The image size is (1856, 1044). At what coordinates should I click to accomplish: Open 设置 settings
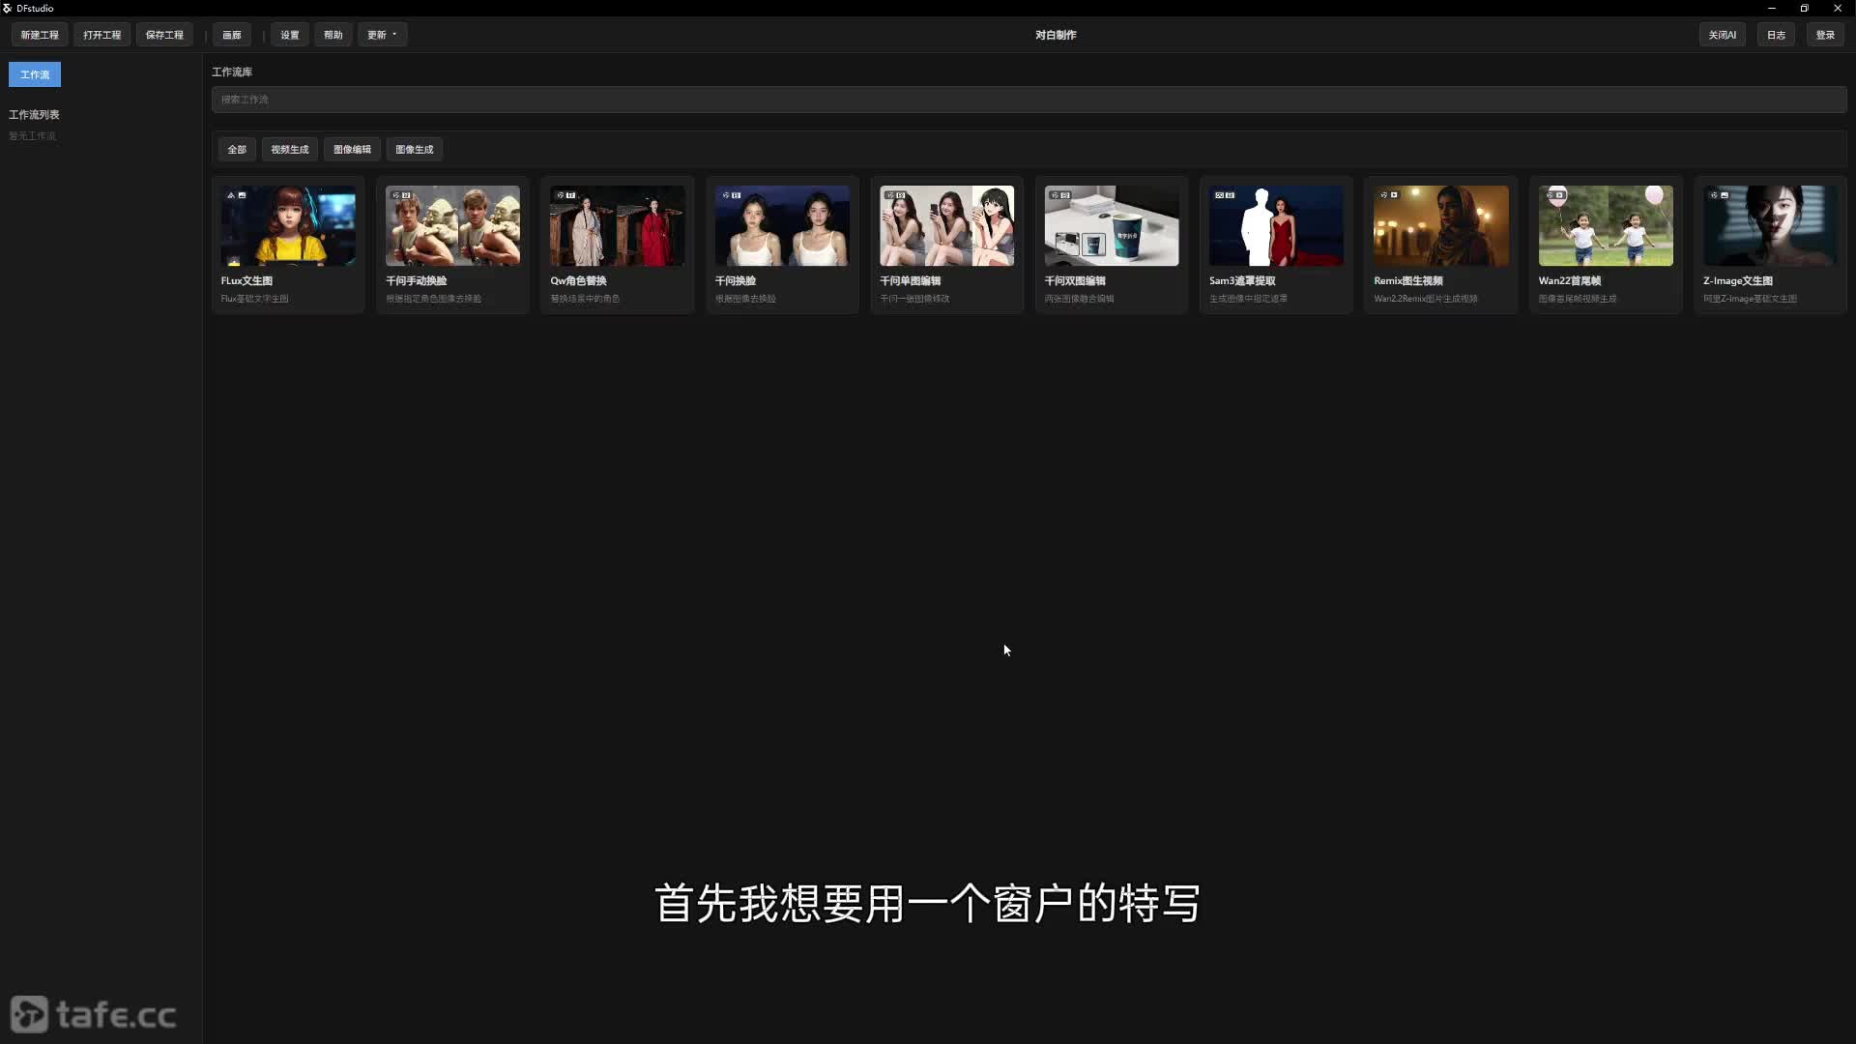(x=290, y=35)
